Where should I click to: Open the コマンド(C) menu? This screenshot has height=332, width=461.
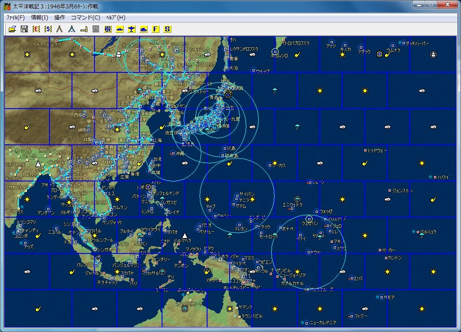(85, 18)
